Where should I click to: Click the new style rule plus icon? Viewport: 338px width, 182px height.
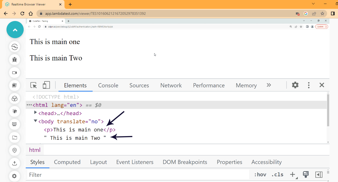click(x=293, y=175)
